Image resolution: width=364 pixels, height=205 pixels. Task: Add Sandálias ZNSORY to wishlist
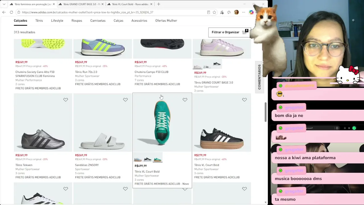coord(125,100)
